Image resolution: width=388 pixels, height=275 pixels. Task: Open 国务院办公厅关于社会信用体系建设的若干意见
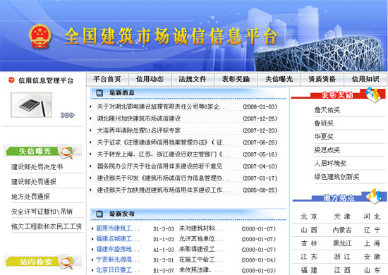(159, 166)
